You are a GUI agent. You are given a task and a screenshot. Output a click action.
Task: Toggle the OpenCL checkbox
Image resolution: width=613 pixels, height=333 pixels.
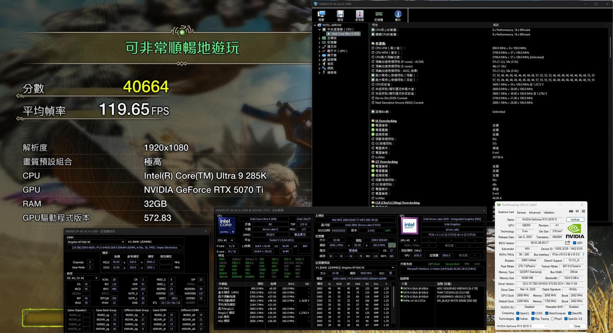pyautogui.click(x=518, y=313)
